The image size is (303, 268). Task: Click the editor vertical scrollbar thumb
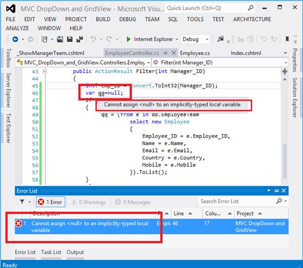click(x=285, y=161)
